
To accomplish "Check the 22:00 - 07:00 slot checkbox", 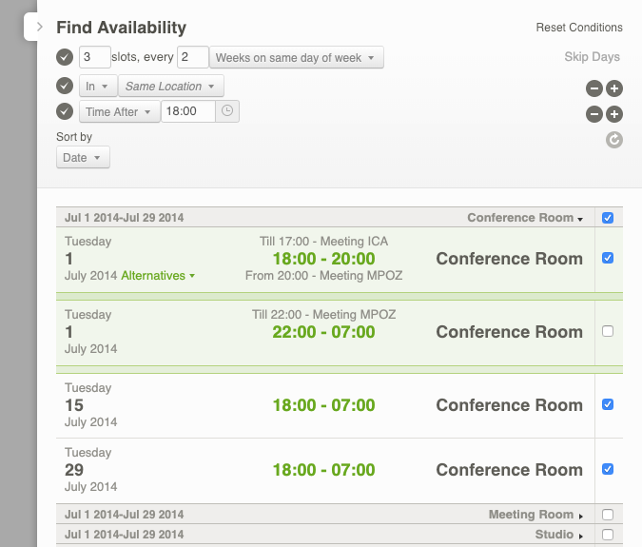I will coord(608,331).
